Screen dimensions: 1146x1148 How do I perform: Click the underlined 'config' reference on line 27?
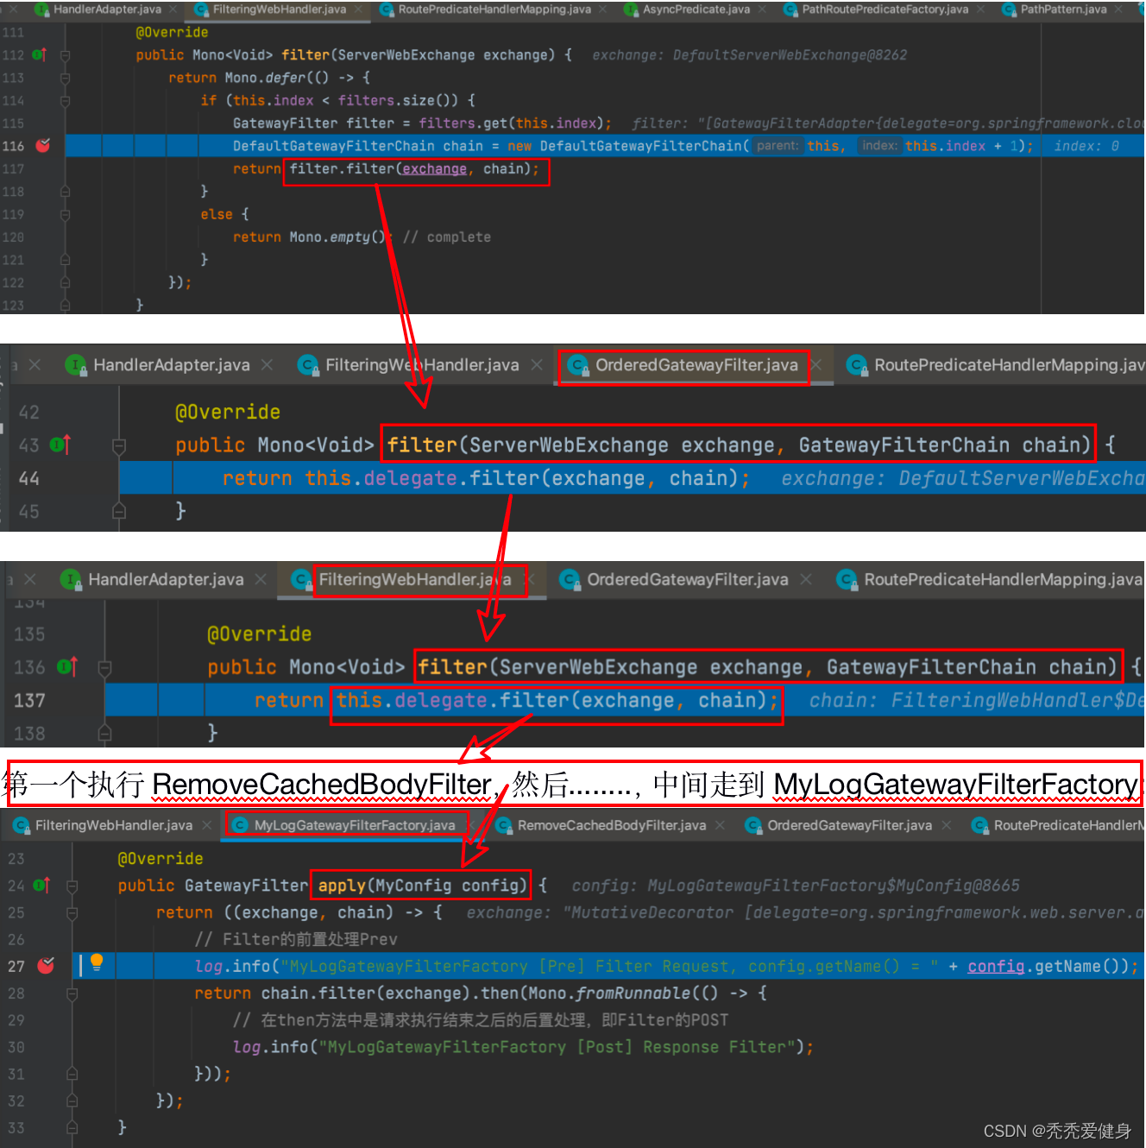click(996, 966)
